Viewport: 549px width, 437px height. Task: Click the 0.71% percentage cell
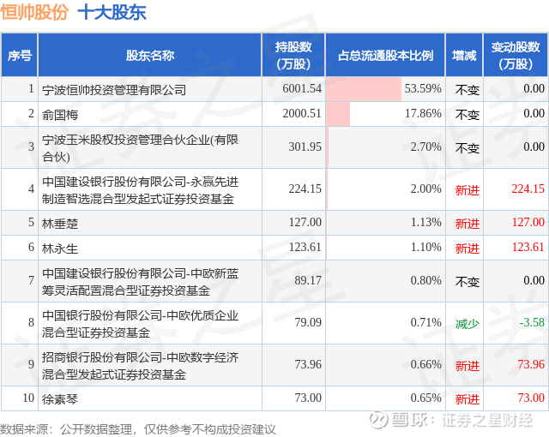[x=385, y=323]
